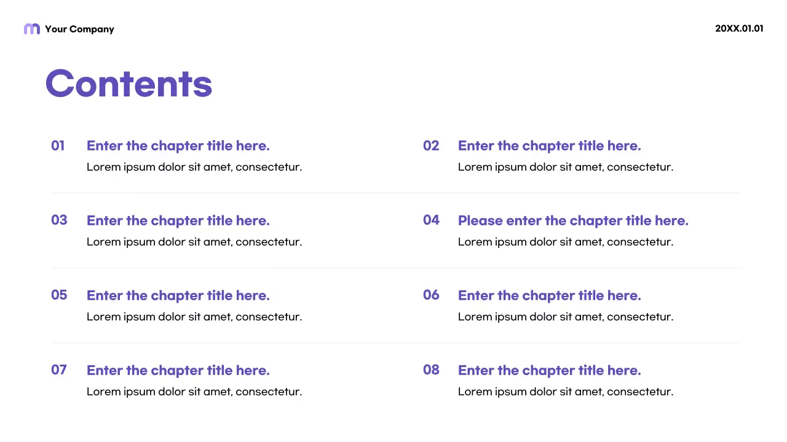Click chapter number 03
The height and width of the screenshot is (442, 787).
tap(59, 220)
